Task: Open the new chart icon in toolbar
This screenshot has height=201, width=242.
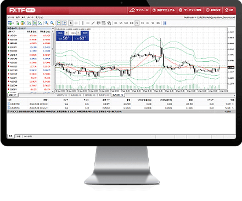Action: (x=9, y=23)
